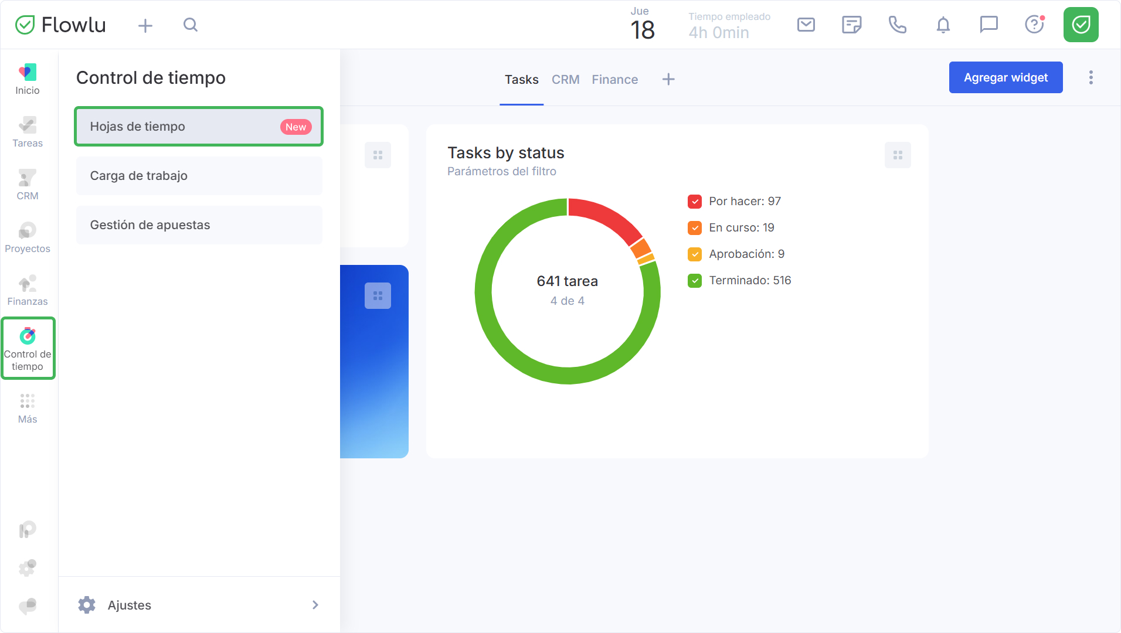Click the orange En curso donut segment
This screenshot has width=1121, height=633.
click(641, 248)
